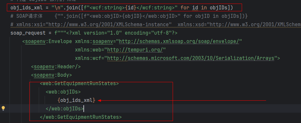The height and width of the screenshot is (123, 301).
Task: Click the <soapenv:Header/> tag
Action: (x=56, y=67)
